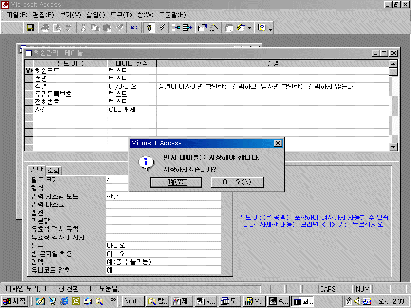Run the Spelling check toolbar icon

(x=69, y=28)
